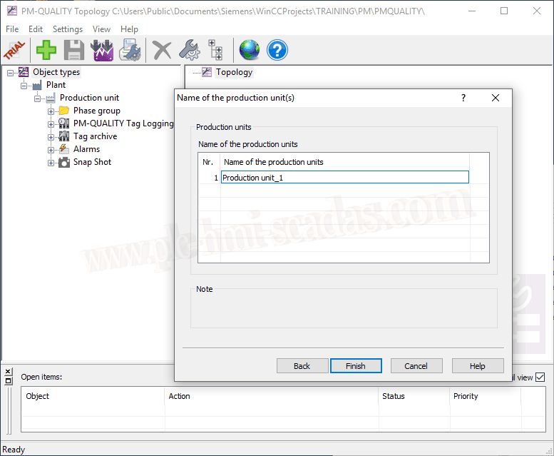The width and height of the screenshot is (554, 456).
Task: Click the red X delete icon
Action: coord(163,50)
